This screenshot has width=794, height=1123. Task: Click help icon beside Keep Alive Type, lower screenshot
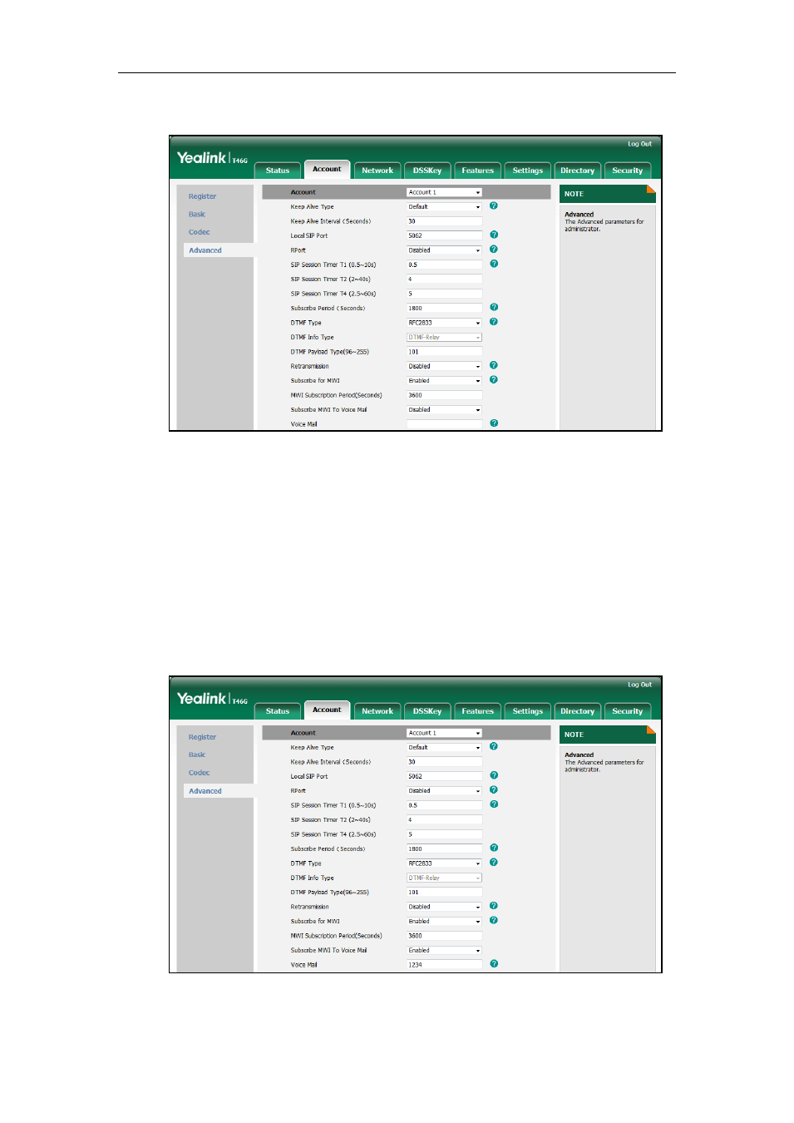click(494, 746)
